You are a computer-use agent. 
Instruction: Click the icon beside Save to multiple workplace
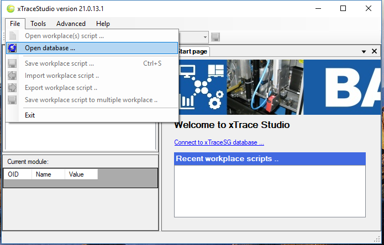point(12,100)
